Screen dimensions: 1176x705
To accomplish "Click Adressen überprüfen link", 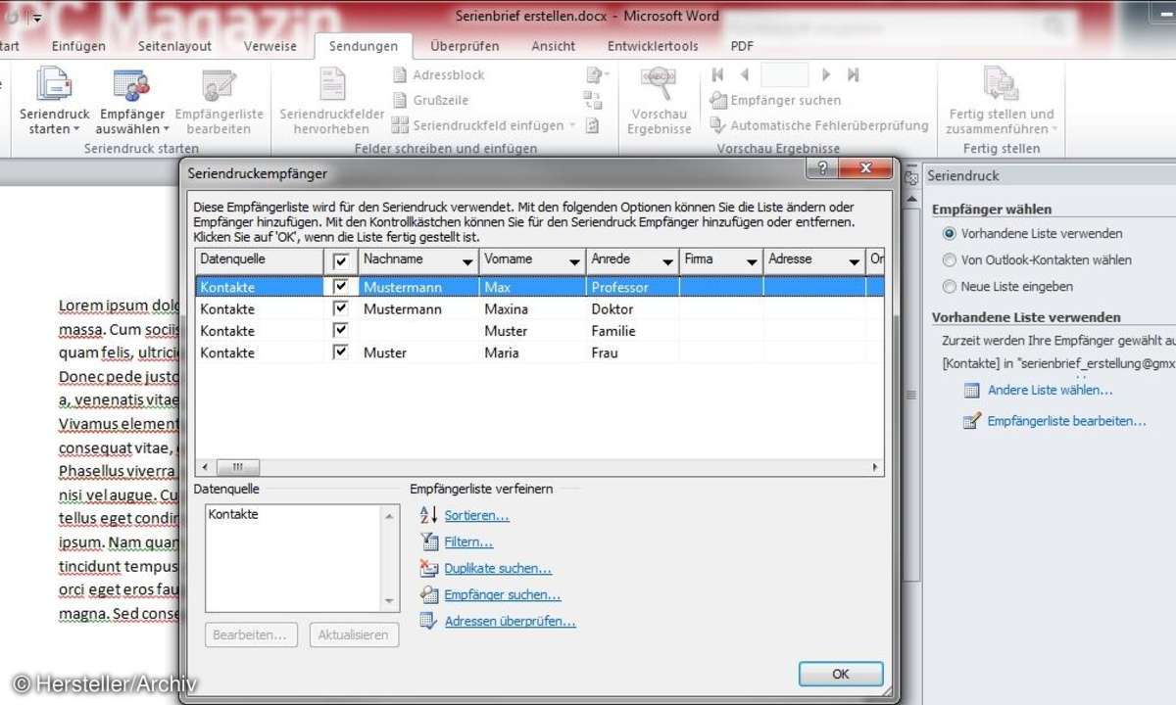I will click(511, 621).
